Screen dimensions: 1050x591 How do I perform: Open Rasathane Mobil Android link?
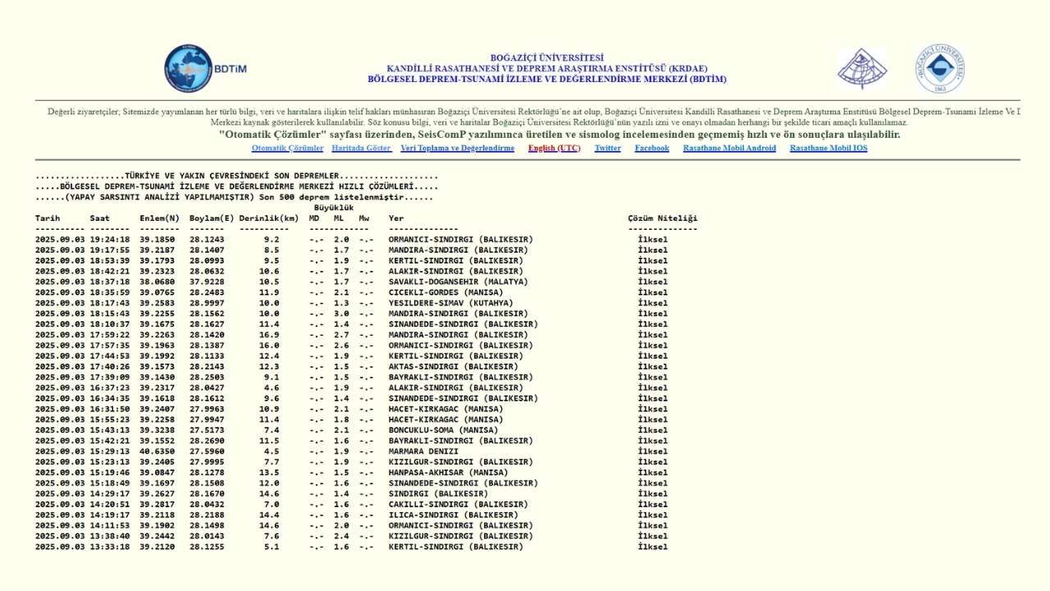pyautogui.click(x=728, y=149)
